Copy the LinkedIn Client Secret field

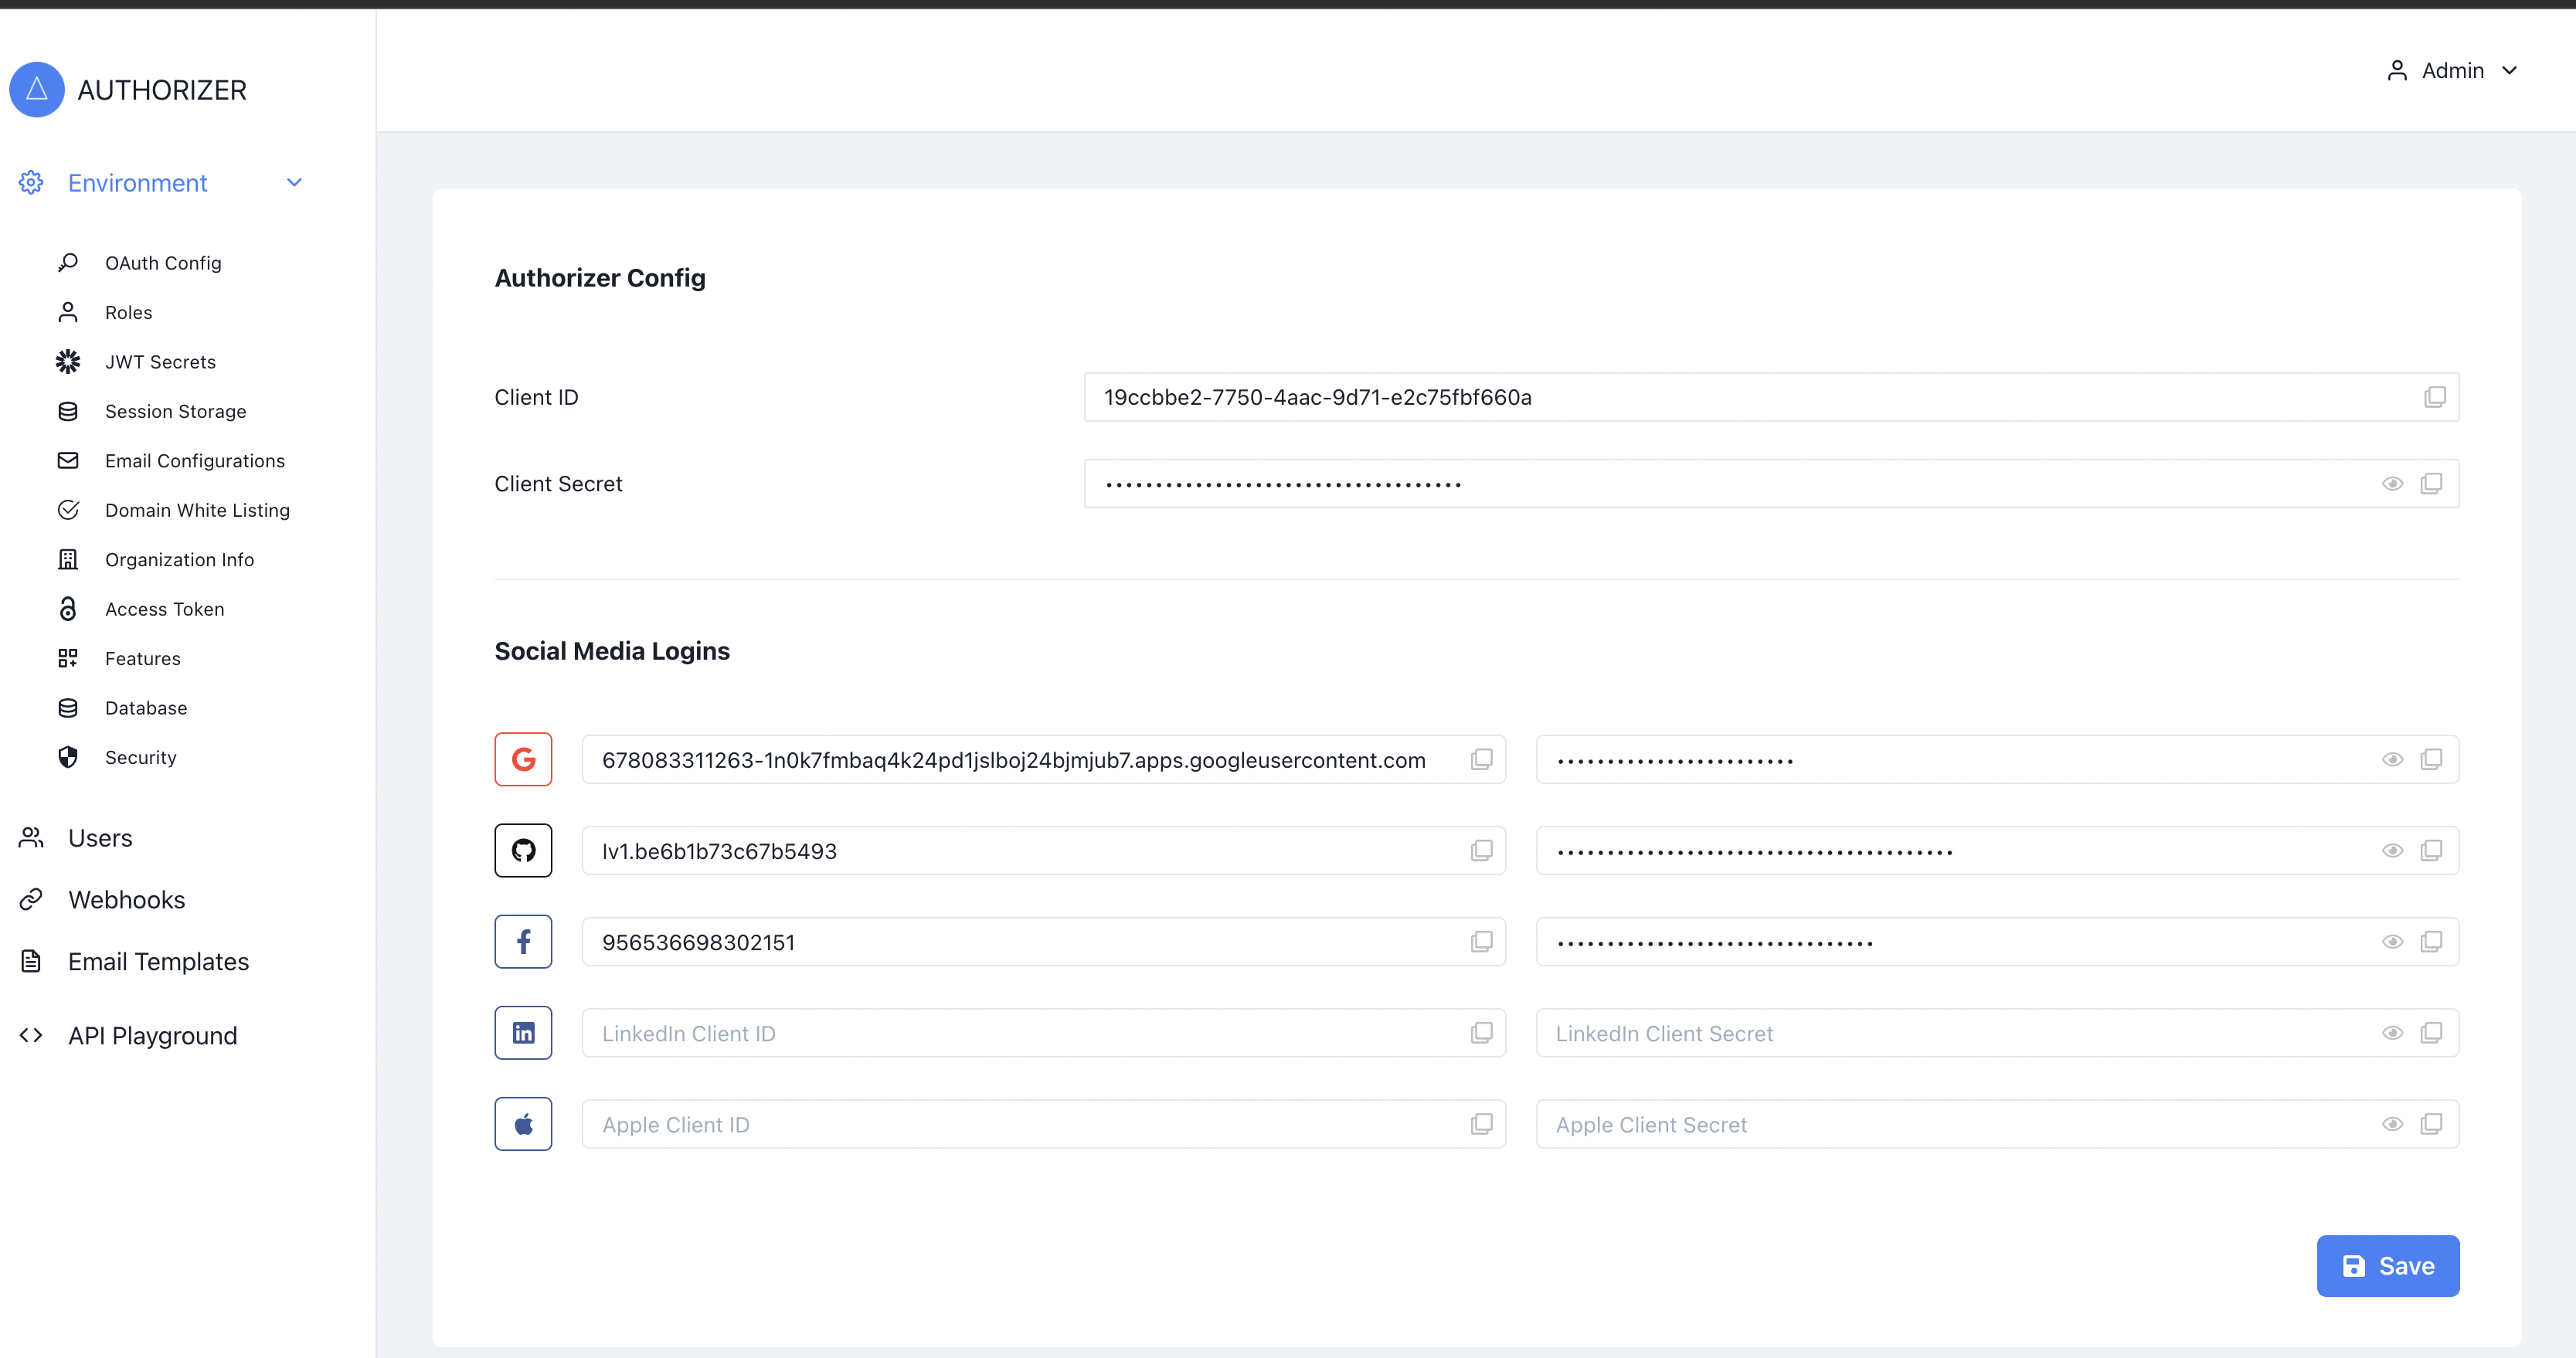[x=2431, y=1033]
